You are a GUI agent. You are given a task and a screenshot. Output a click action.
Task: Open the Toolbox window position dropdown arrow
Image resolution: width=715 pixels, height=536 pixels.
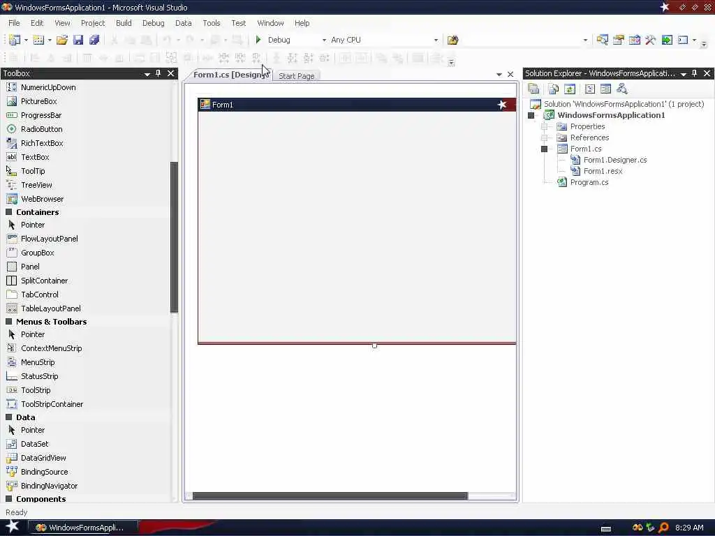[x=147, y=74]
